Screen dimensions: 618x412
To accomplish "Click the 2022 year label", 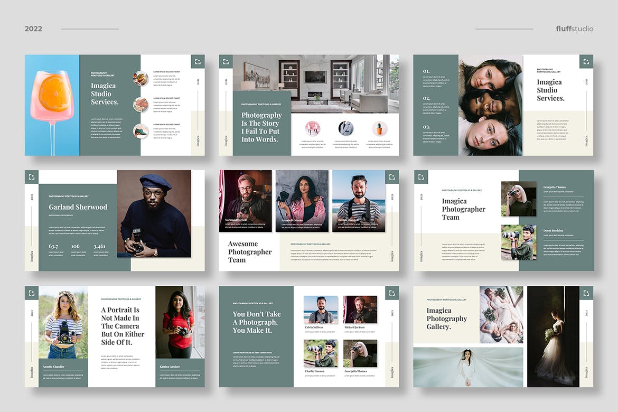I will (x=33, y=29).
